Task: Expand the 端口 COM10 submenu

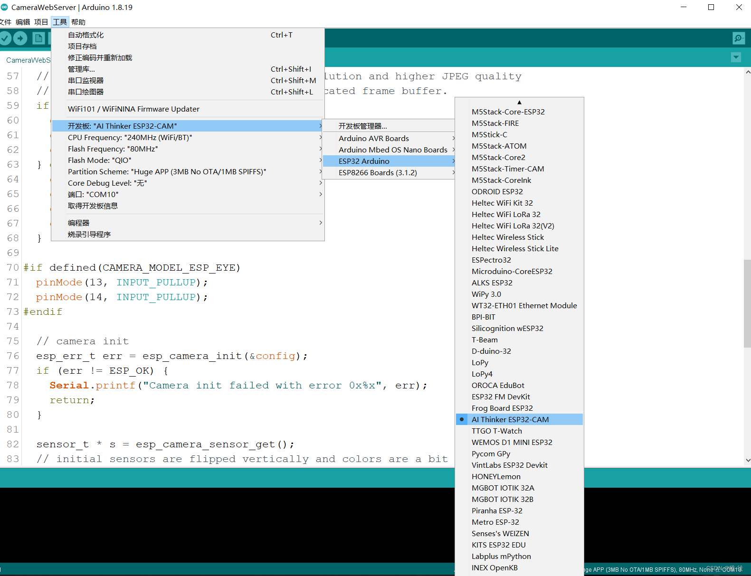Action: [188, 194]
